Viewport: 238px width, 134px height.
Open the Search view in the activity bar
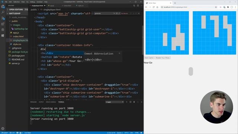[3, 12]
